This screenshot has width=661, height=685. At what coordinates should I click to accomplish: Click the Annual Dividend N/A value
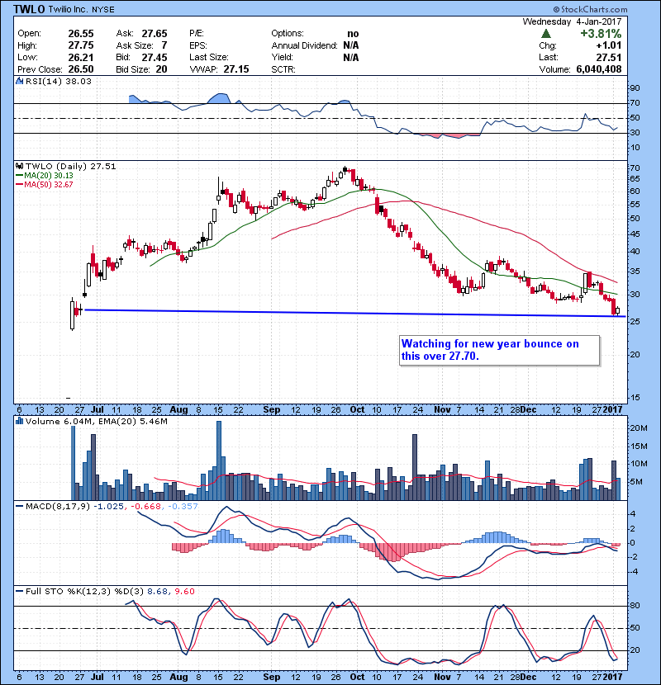(x=351, y=45)
